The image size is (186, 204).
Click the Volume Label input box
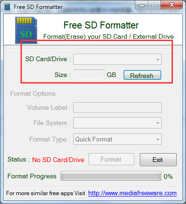[x=117, y=107]
